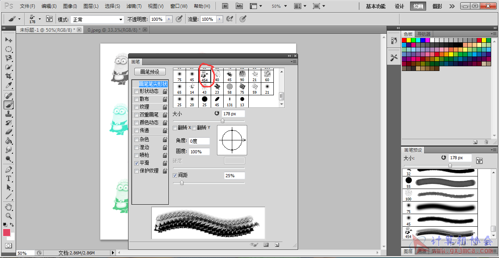
Task: Select the Line tool
Action: click(8, 196)
